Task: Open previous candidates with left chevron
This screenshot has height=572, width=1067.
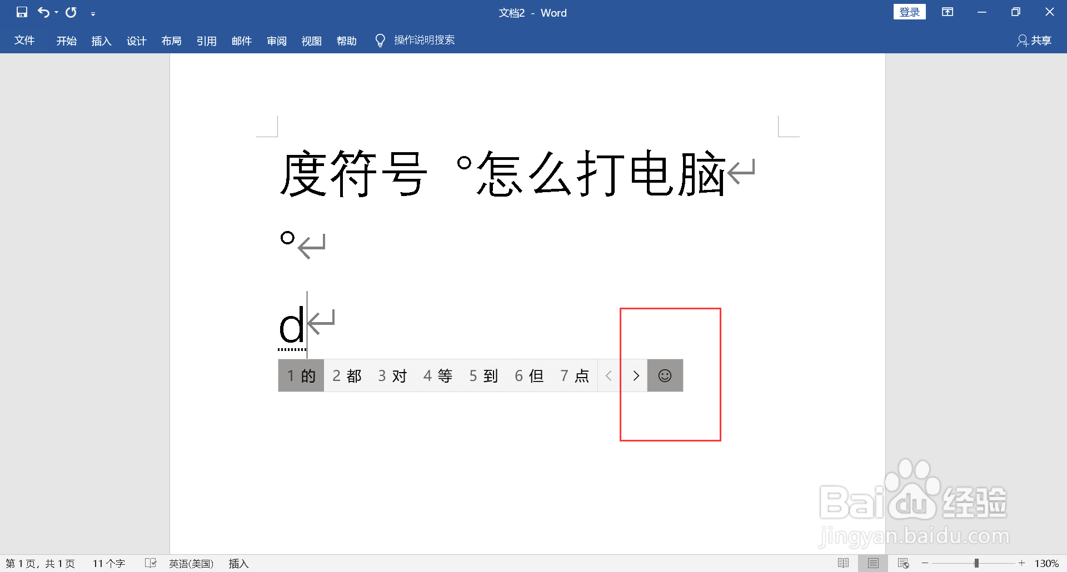Action: [609, 375]
